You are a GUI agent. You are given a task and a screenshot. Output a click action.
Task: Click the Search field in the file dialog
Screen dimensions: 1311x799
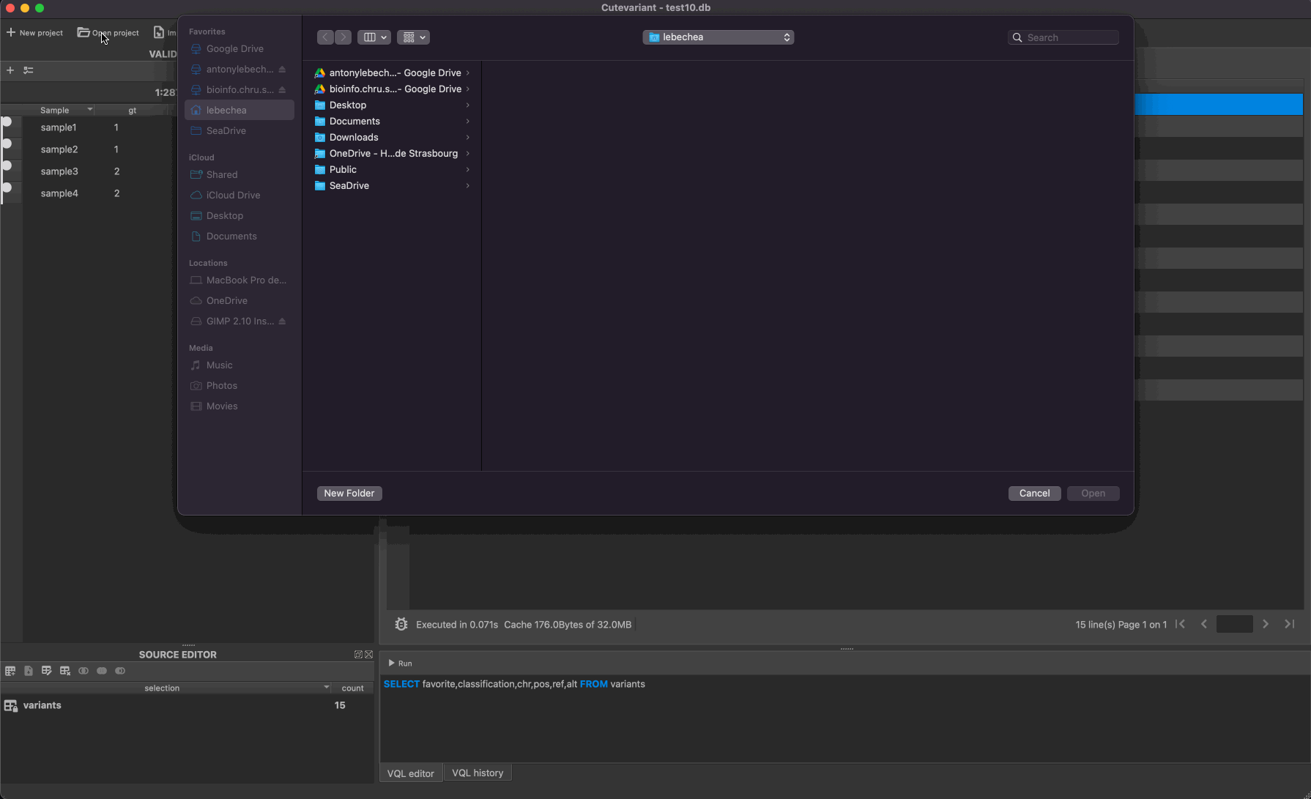click(x=1063, y=37)
